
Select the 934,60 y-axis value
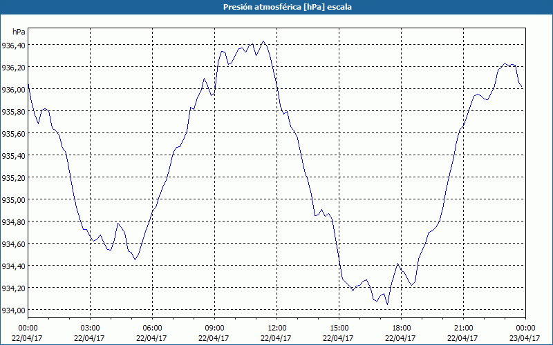click(13, 244)
